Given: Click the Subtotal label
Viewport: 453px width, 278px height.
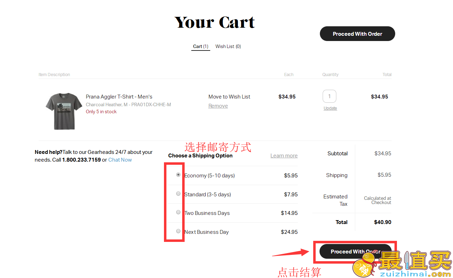Looking at the screenshot, I should pyautogui.click(x=338, y=154).
